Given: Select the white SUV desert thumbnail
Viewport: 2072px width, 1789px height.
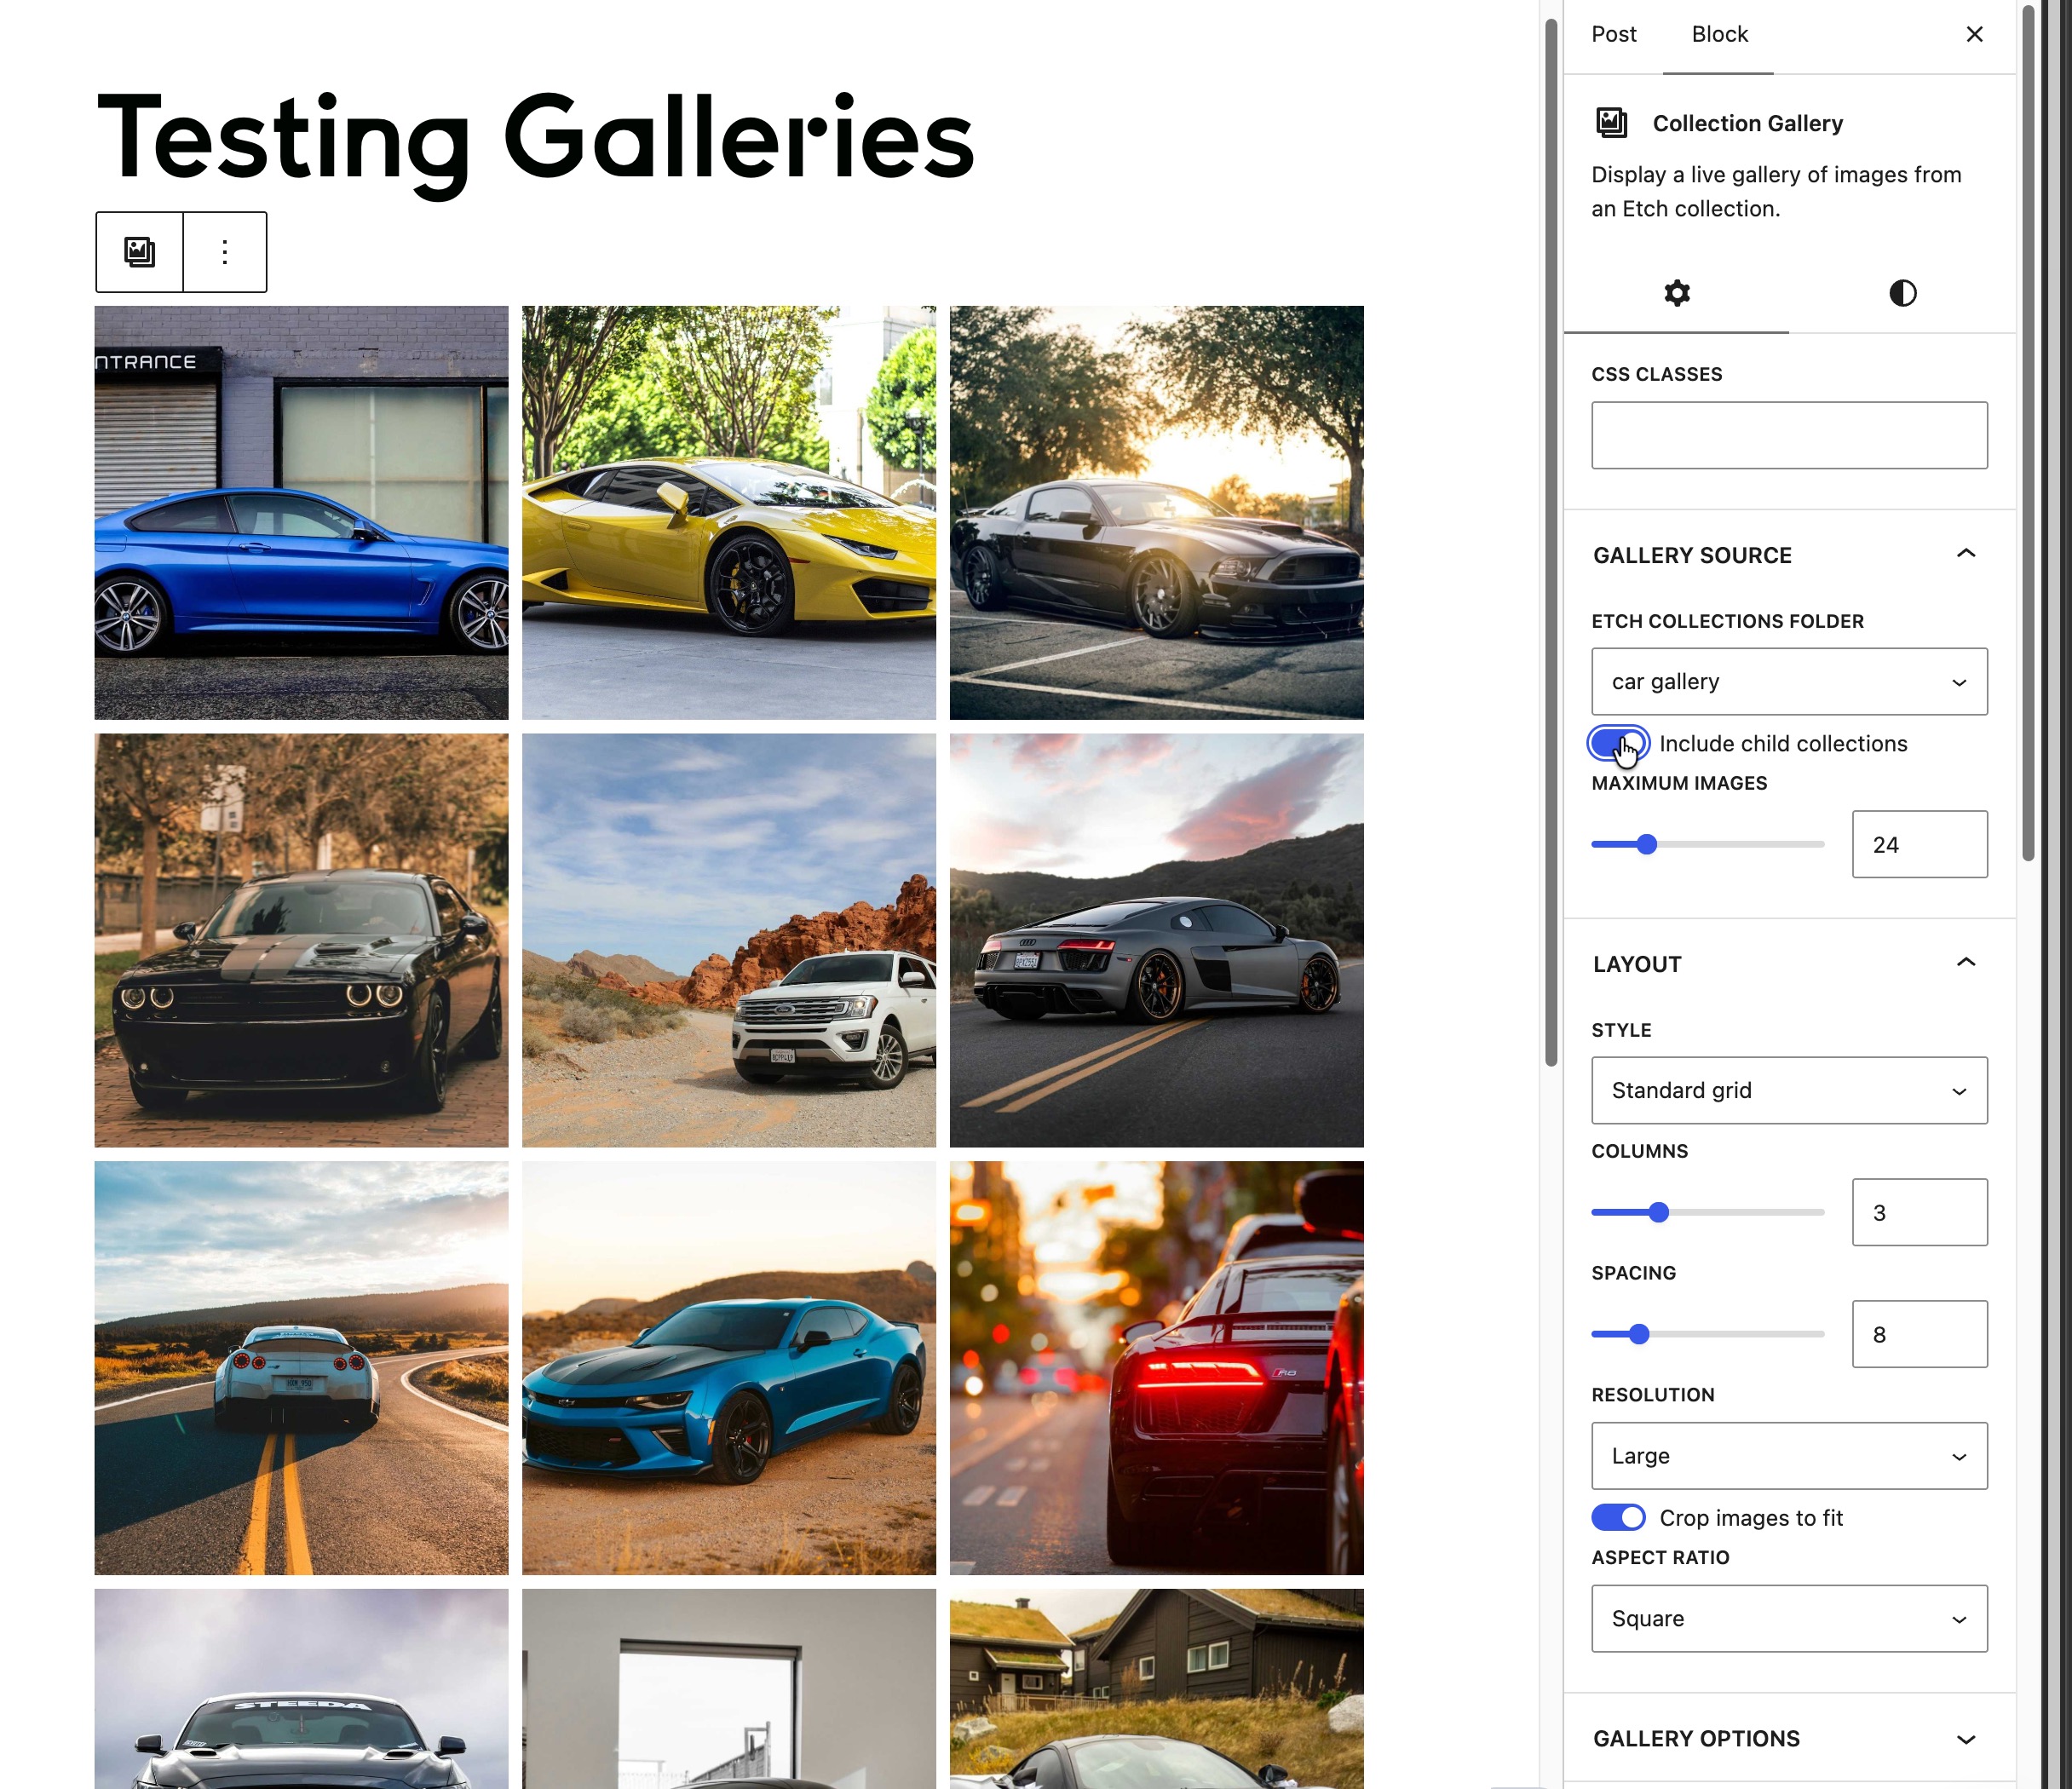Looking at the screenshot, I should 729,941.
